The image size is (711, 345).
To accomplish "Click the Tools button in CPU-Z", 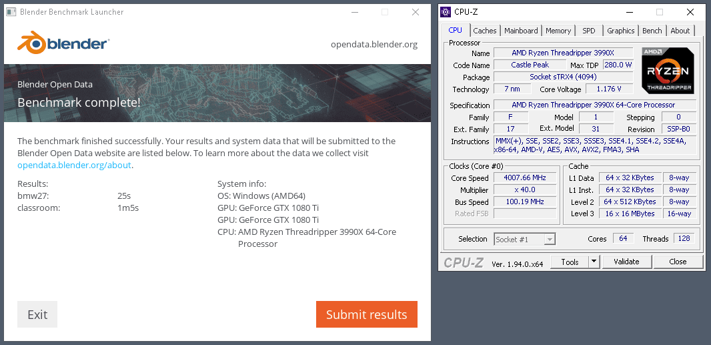I will point(570,262).
